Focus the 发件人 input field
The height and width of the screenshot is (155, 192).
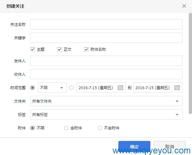click(106, 61)
